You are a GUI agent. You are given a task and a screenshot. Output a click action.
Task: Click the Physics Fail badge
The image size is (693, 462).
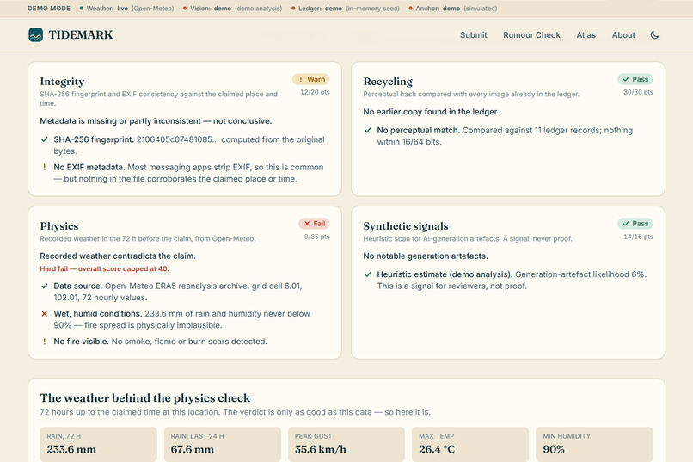point(314,224)
